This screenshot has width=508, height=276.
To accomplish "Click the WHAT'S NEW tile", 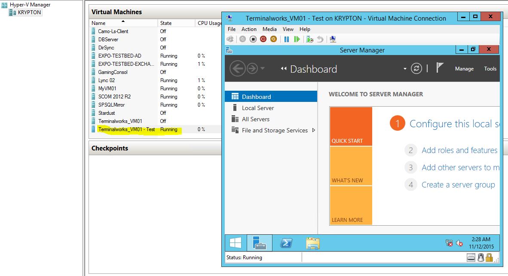I will 351,166.
